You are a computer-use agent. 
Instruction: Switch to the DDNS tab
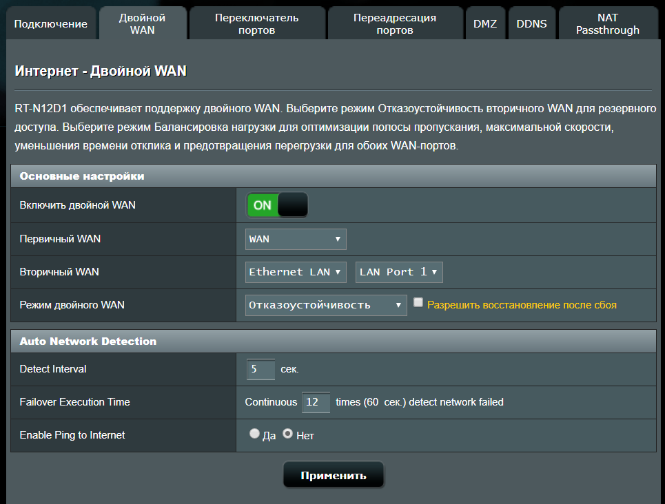531,24
